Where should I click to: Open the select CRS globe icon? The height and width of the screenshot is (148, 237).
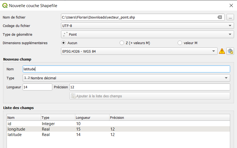click(230, 51)
